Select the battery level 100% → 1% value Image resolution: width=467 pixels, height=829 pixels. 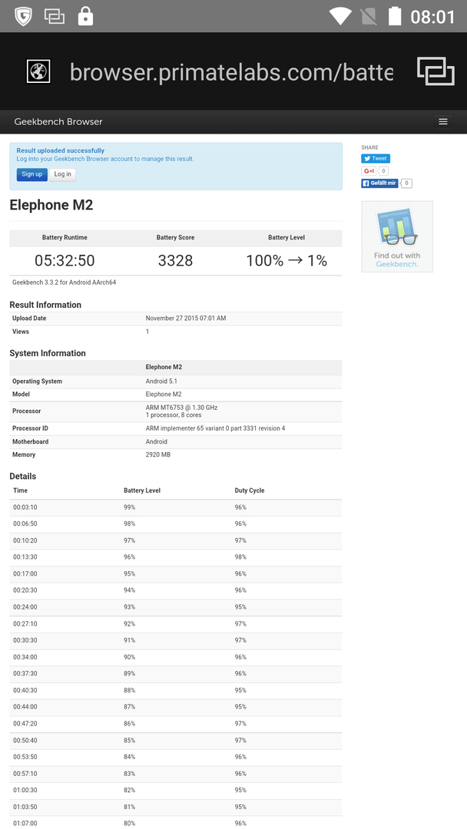pos(286,261)
